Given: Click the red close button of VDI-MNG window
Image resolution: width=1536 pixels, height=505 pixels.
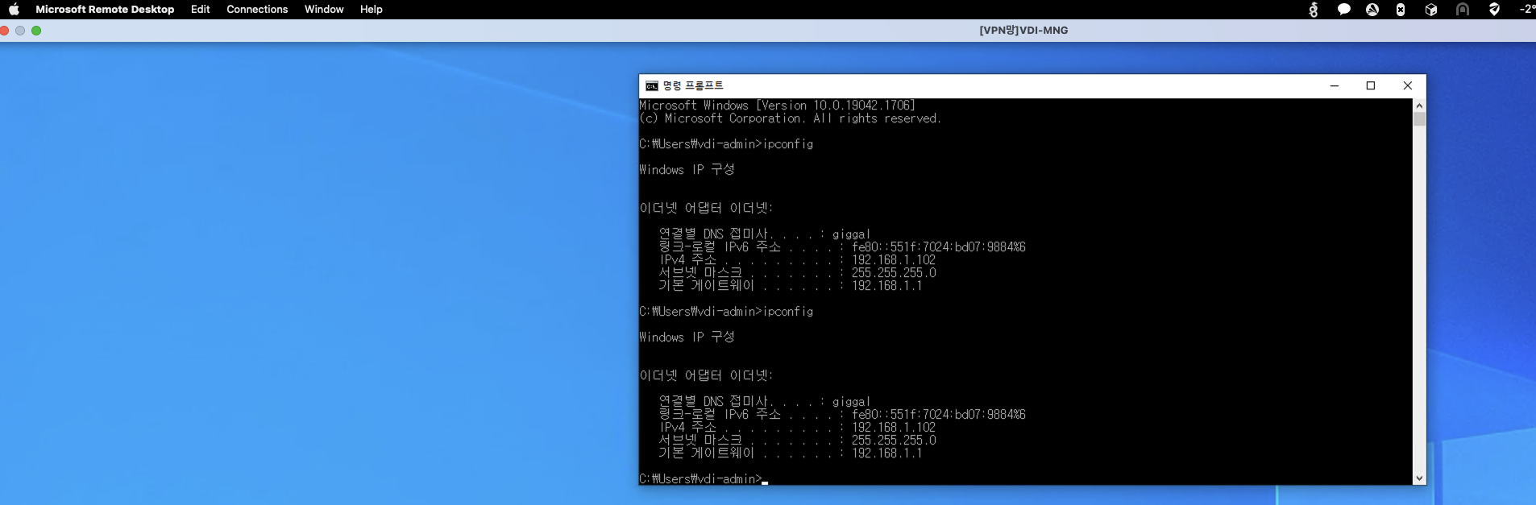Looking at the screenshot, I should click(x=4, y=31).
